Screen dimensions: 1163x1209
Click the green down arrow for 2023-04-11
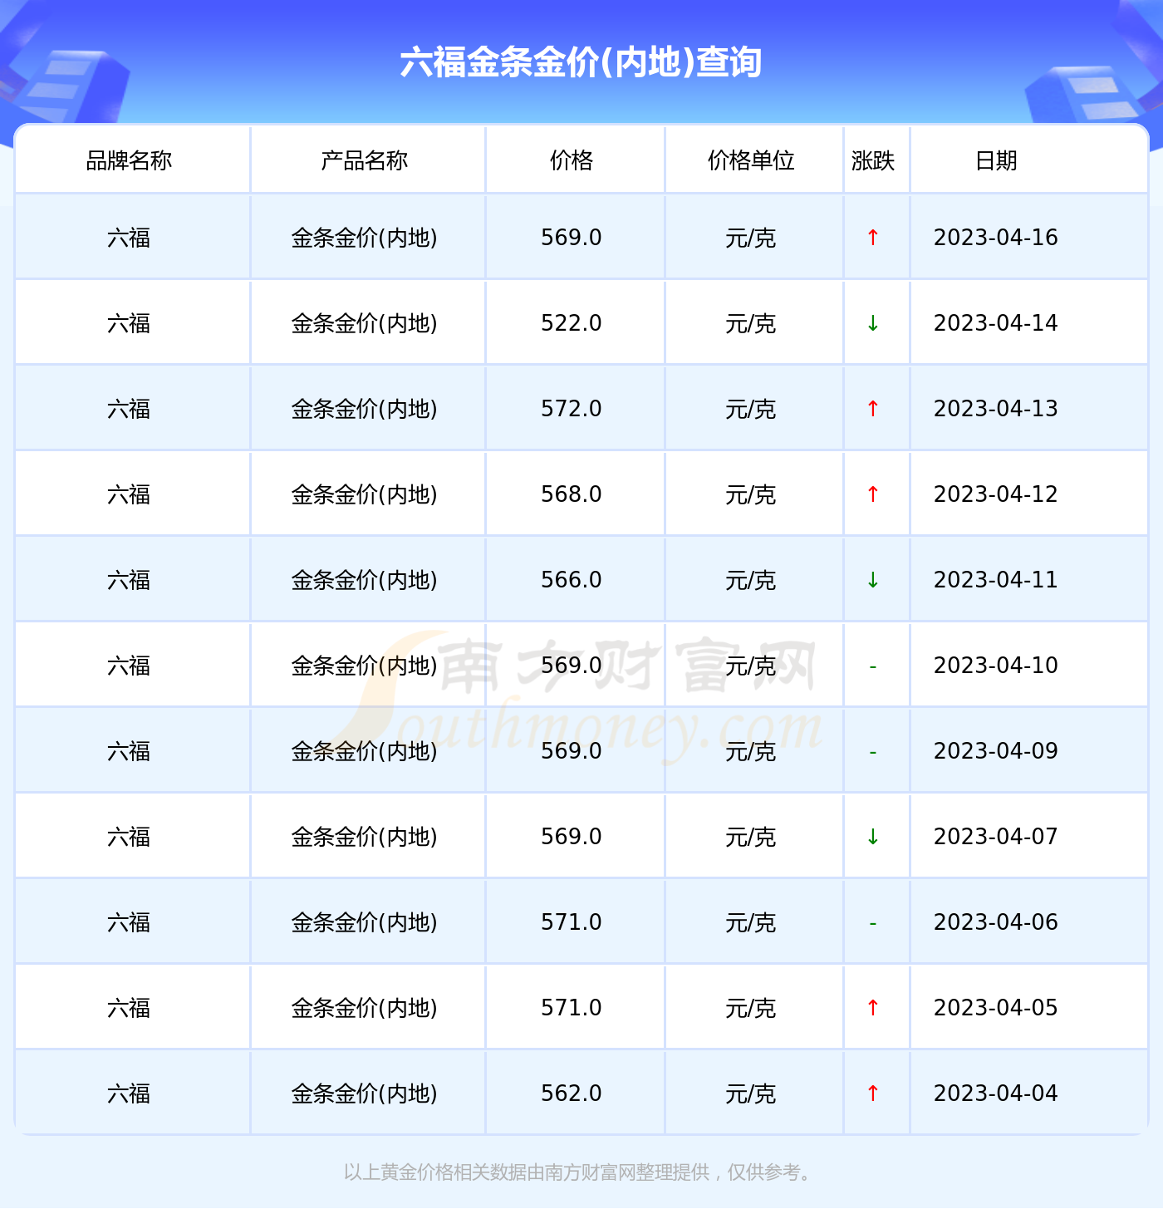click(872, 580)
